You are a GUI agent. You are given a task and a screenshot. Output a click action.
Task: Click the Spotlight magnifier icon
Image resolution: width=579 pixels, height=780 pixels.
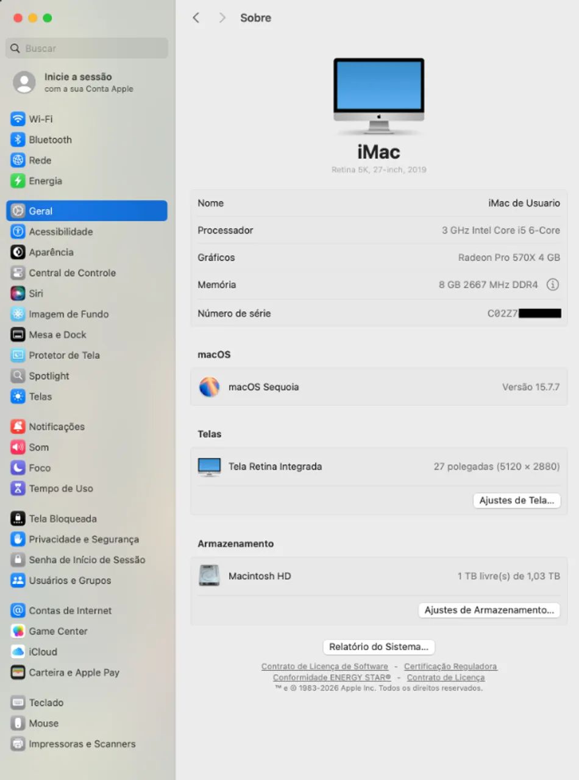18,376
